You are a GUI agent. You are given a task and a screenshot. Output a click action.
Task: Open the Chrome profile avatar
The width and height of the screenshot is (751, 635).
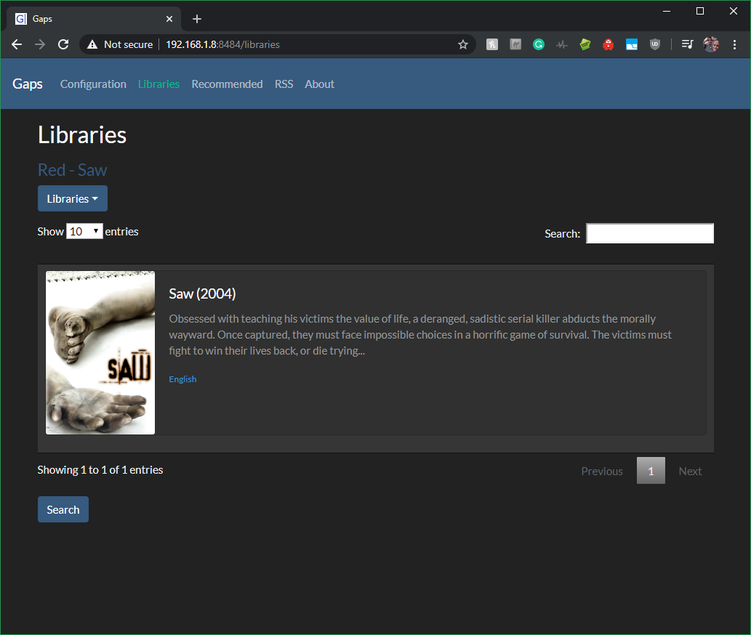click(x=711, y=44)
